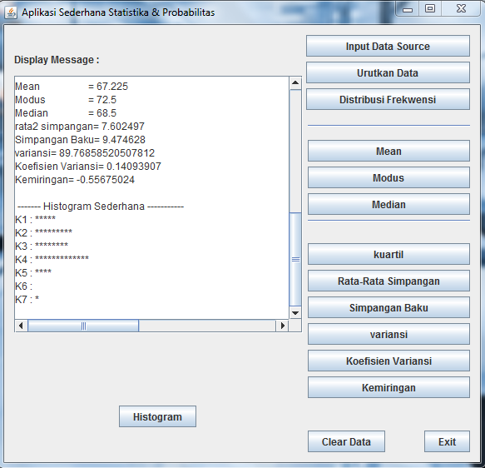The width and height of the screenshot is (485, 468).
Task: Calculate kuartil values
Action: point(388,255)
